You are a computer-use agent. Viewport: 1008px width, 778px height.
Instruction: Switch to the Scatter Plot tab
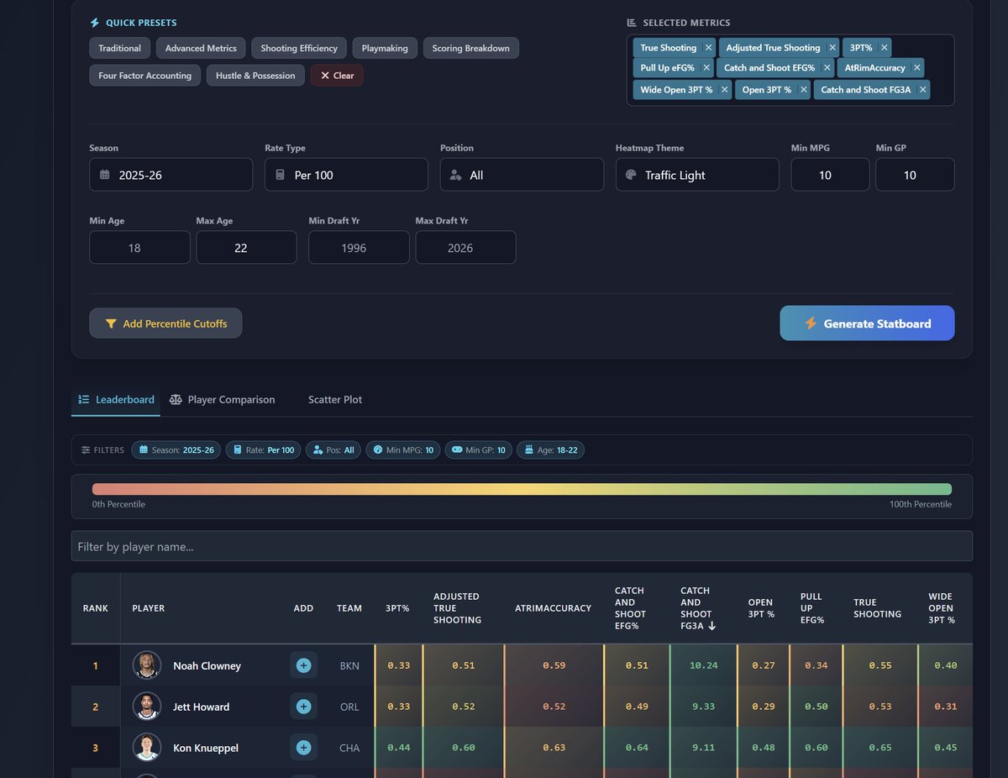[x=335, y=400]
